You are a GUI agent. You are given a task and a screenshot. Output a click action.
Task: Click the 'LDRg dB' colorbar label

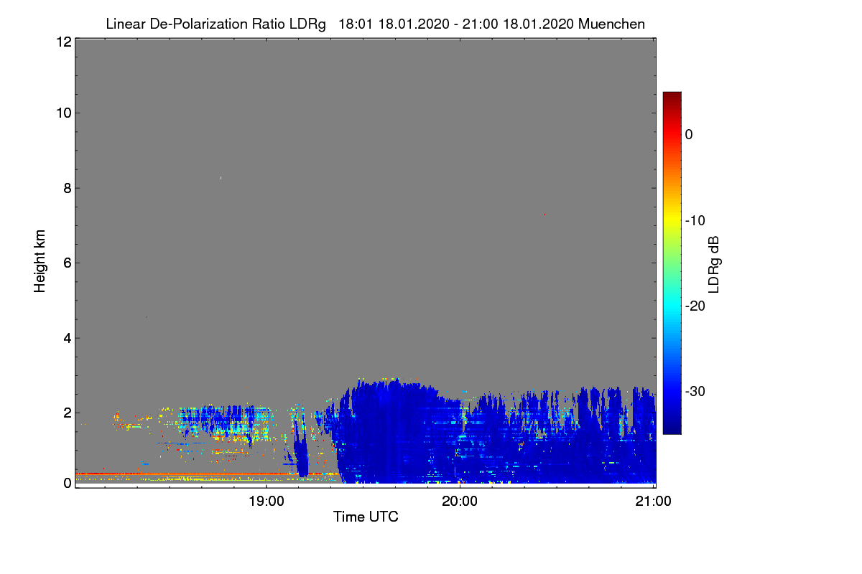[714, 264]
